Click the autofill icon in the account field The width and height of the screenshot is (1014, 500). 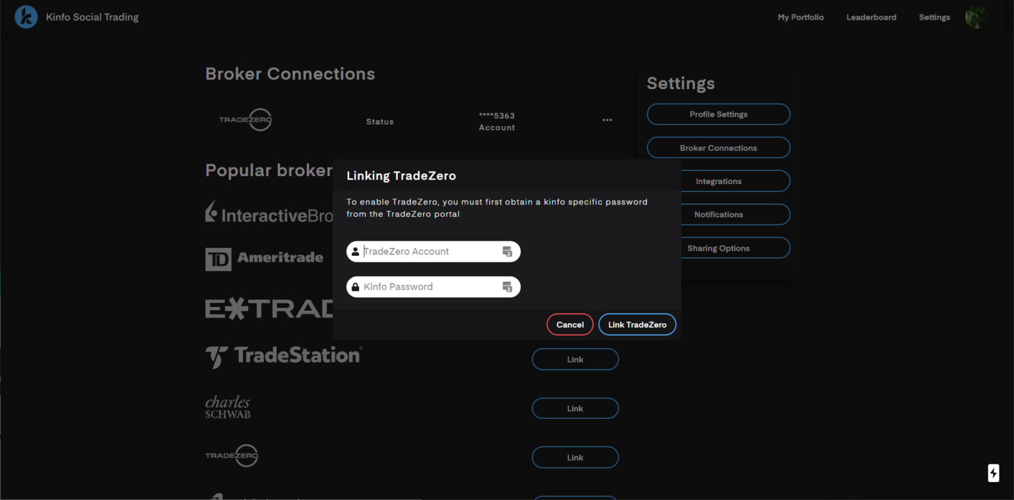tap(507, 251)
